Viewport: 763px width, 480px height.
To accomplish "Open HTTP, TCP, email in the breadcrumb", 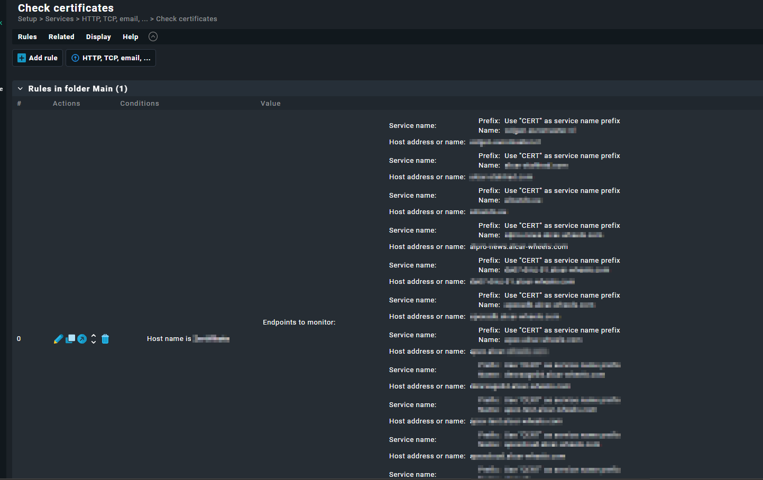I will click(115, 19).
